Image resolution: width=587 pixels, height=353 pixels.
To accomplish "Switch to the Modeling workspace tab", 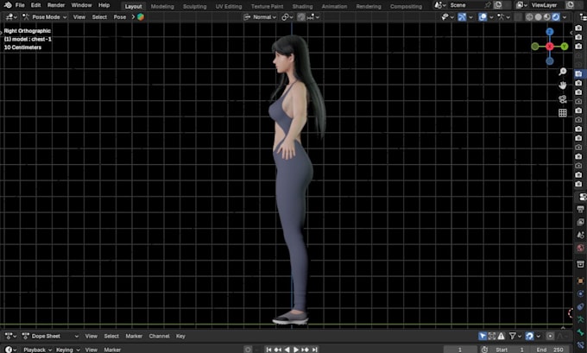I will [x=162, y=6].
